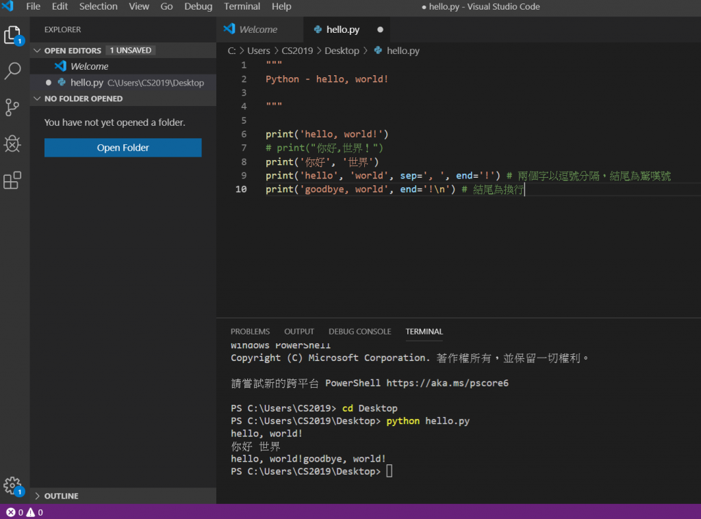Open the Go menu
This screenshot has width=701, height=519.
(166, 6)
